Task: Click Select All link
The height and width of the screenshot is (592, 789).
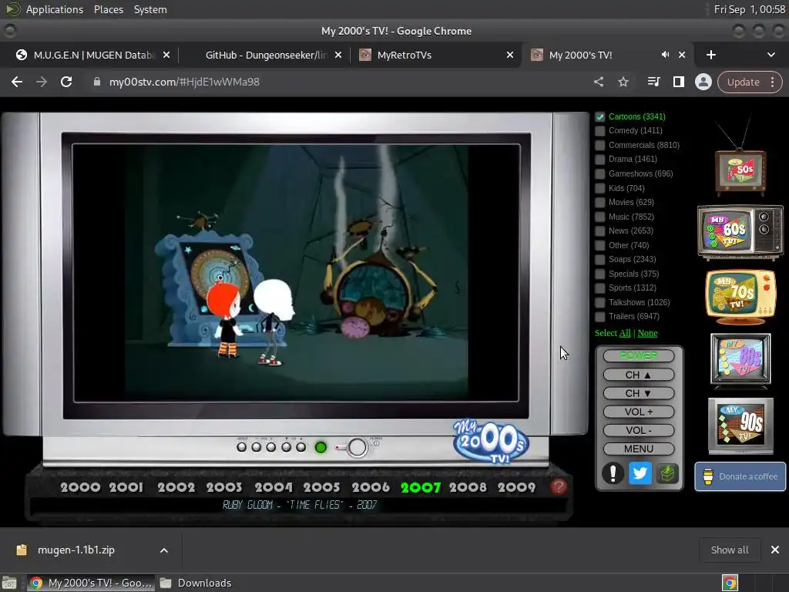Action: click(625, 333)
